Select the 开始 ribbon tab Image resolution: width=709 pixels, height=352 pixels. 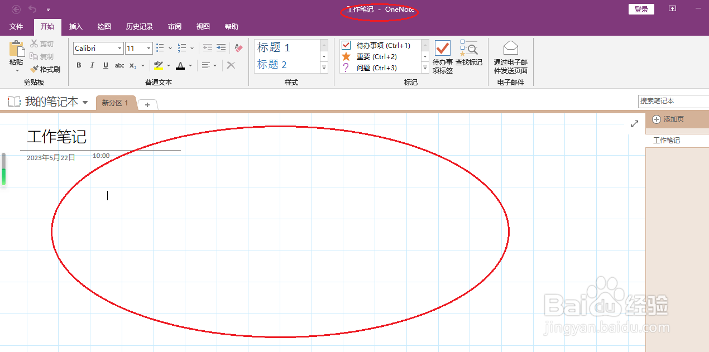click(x=47, y=26)
